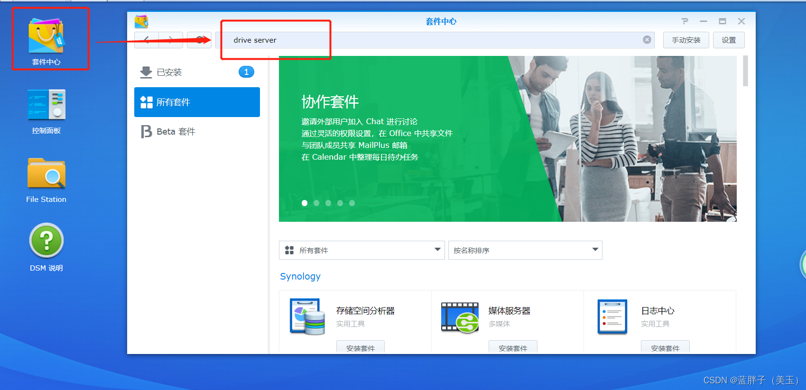Image resolution: width=806 pixels, height=390 pixels.
Task: Select the fifth banner carousel dot
Action: pos(352,203)
